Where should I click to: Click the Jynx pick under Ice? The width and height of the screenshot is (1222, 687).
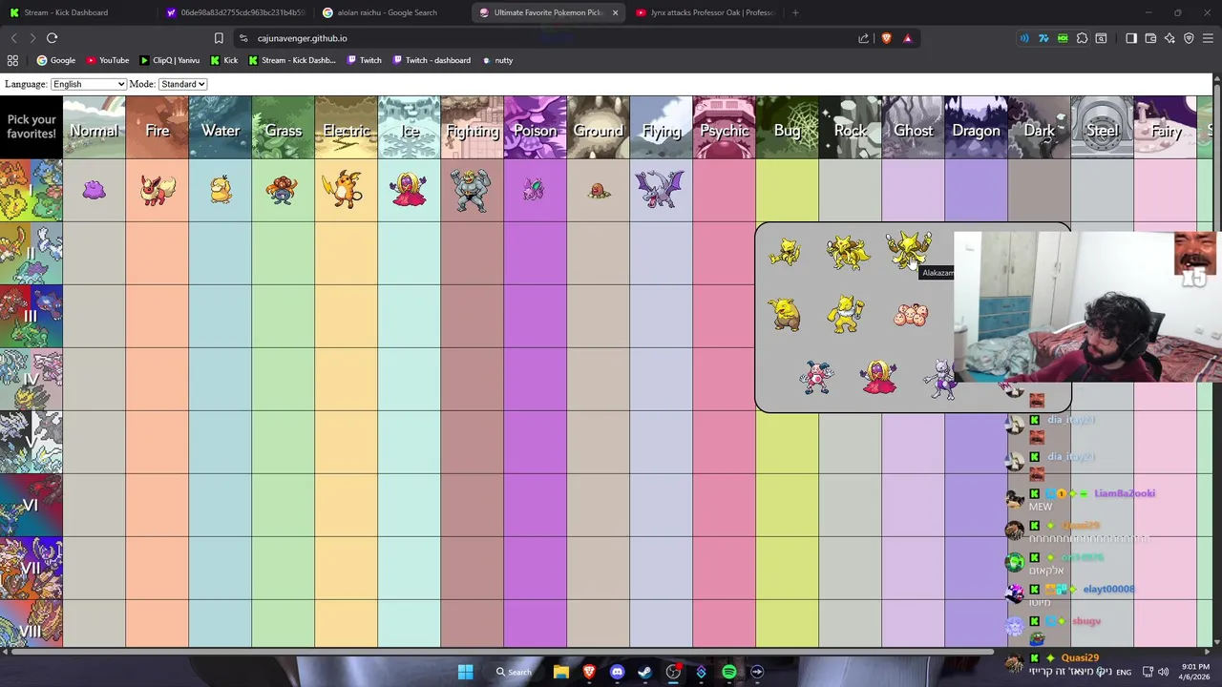click(x=409, y=190)
